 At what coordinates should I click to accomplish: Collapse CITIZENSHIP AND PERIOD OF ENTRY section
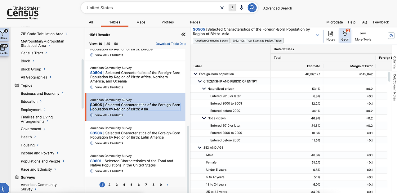tap(200, 81)
